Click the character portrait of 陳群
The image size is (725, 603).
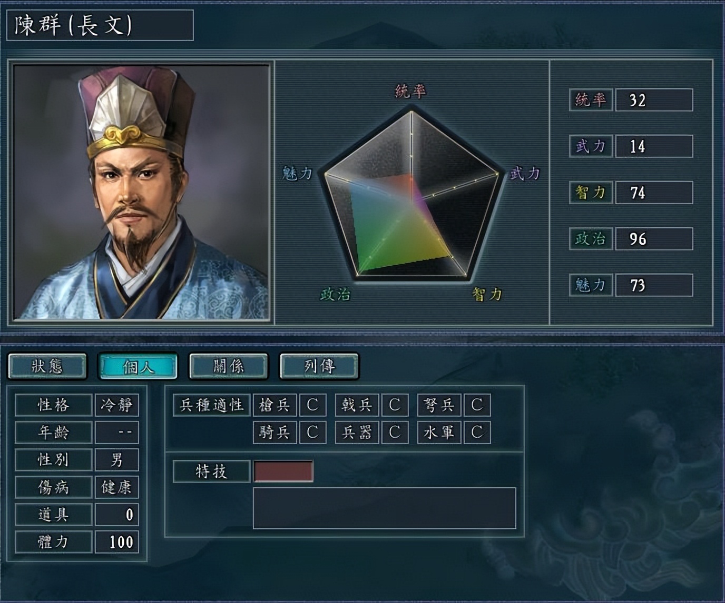coord(141,192)
